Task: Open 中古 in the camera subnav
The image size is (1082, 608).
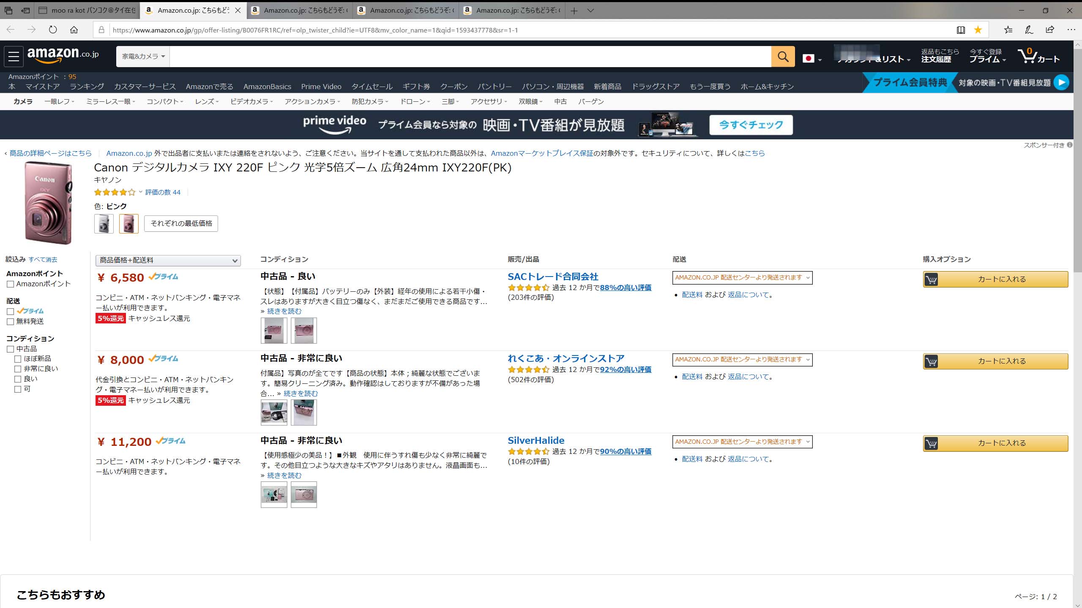Action: point(560,102)
